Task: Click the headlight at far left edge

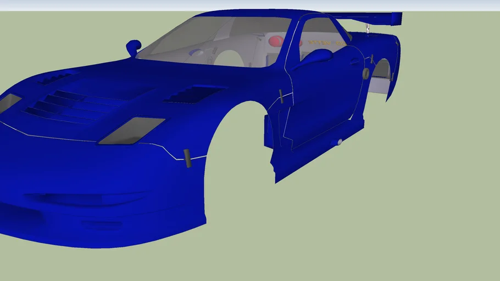Action: click(x=9, y=102)
